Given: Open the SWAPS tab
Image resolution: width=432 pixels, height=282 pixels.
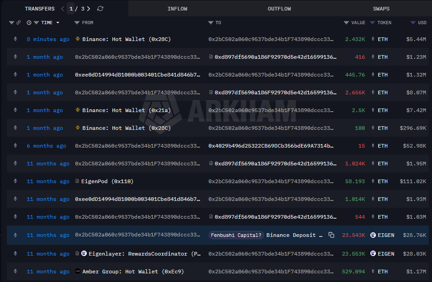Looking at the screenshot, I should tap(381, 9).
